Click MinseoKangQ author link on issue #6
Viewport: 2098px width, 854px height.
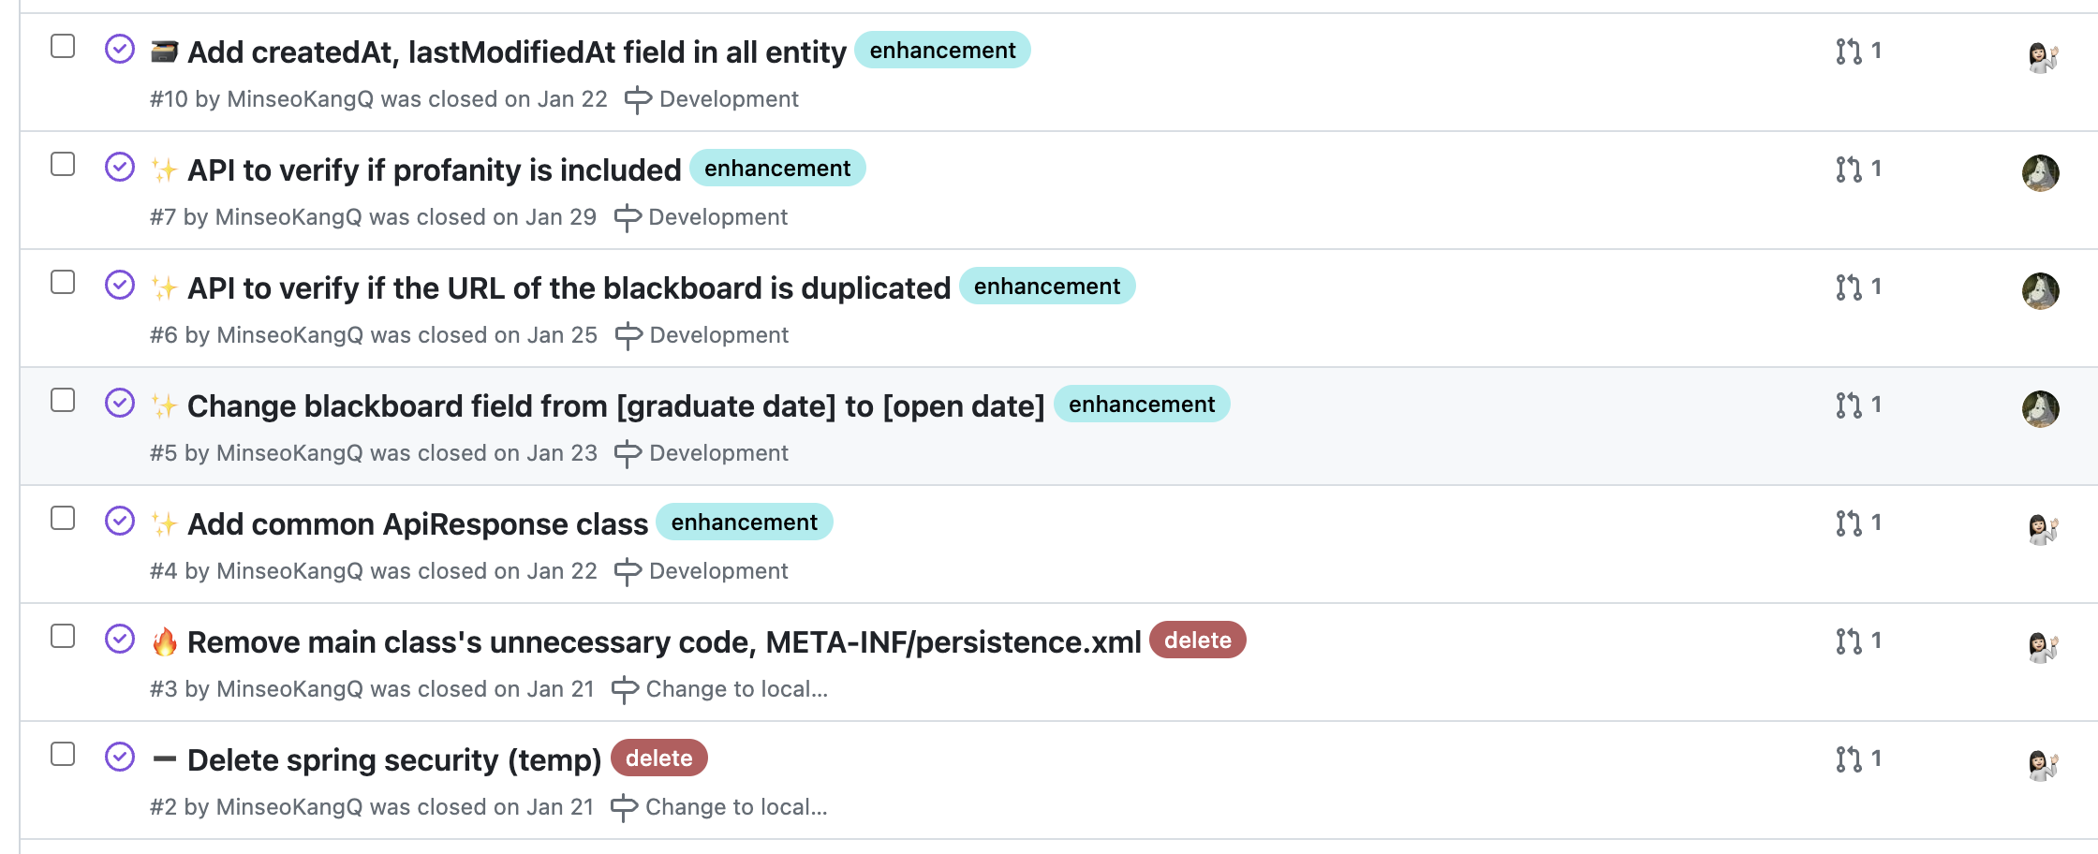pyautogui.click(x=289, y=335)
